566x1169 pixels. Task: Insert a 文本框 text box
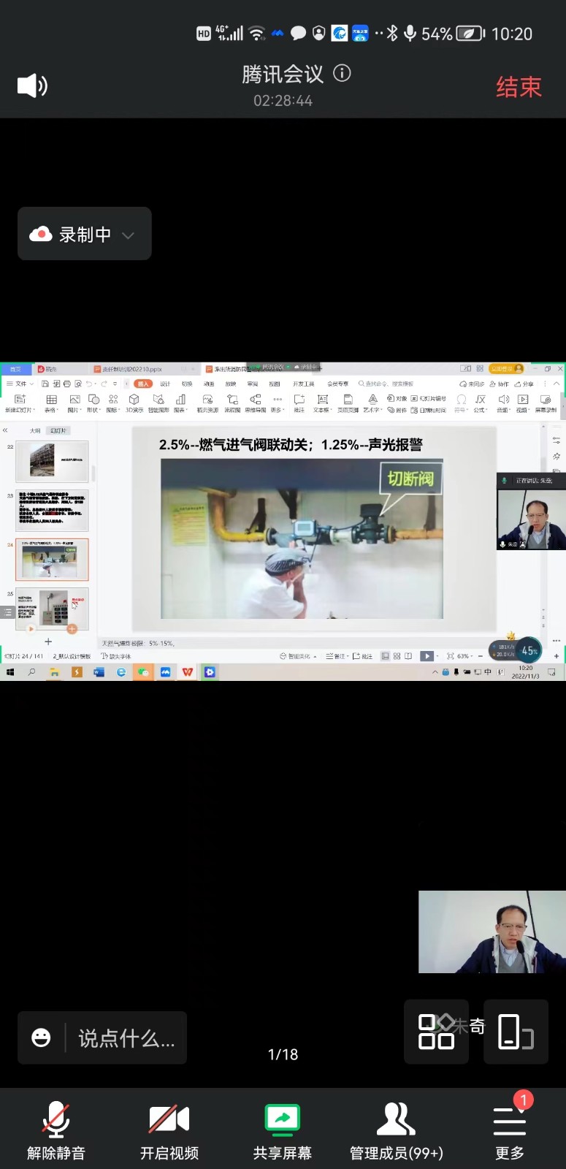coord(322,403)
